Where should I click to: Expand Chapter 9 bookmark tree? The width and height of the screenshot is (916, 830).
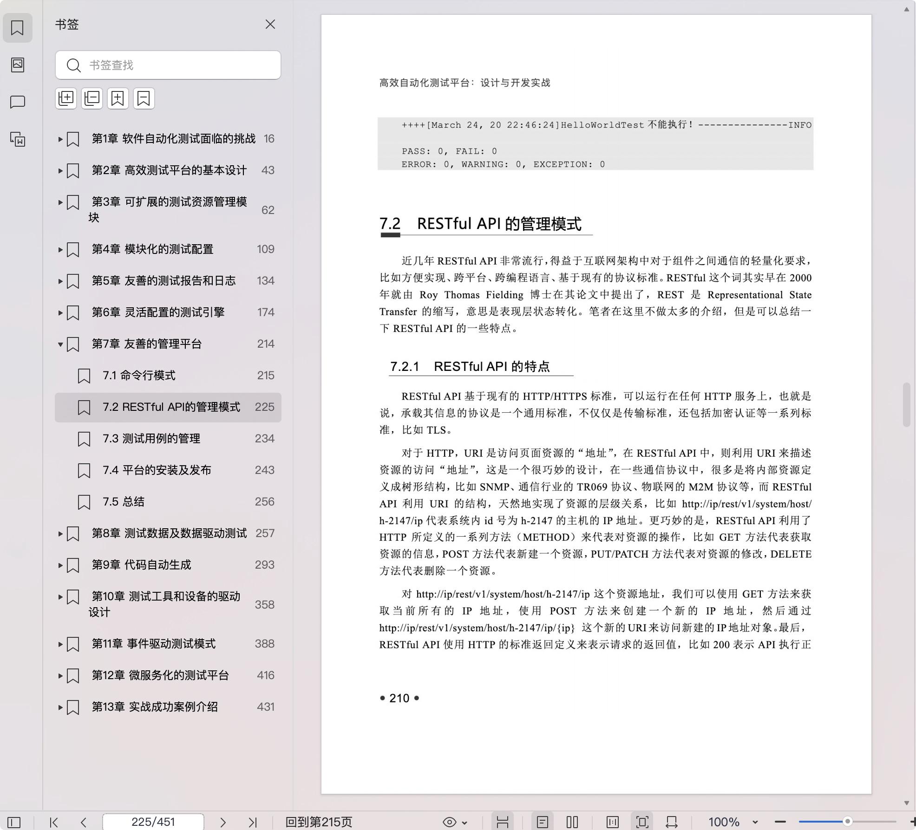(x=60, y=565)
